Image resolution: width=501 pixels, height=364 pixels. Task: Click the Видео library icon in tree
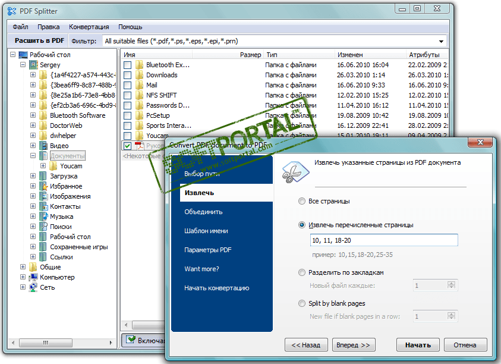tap(43, 146)
